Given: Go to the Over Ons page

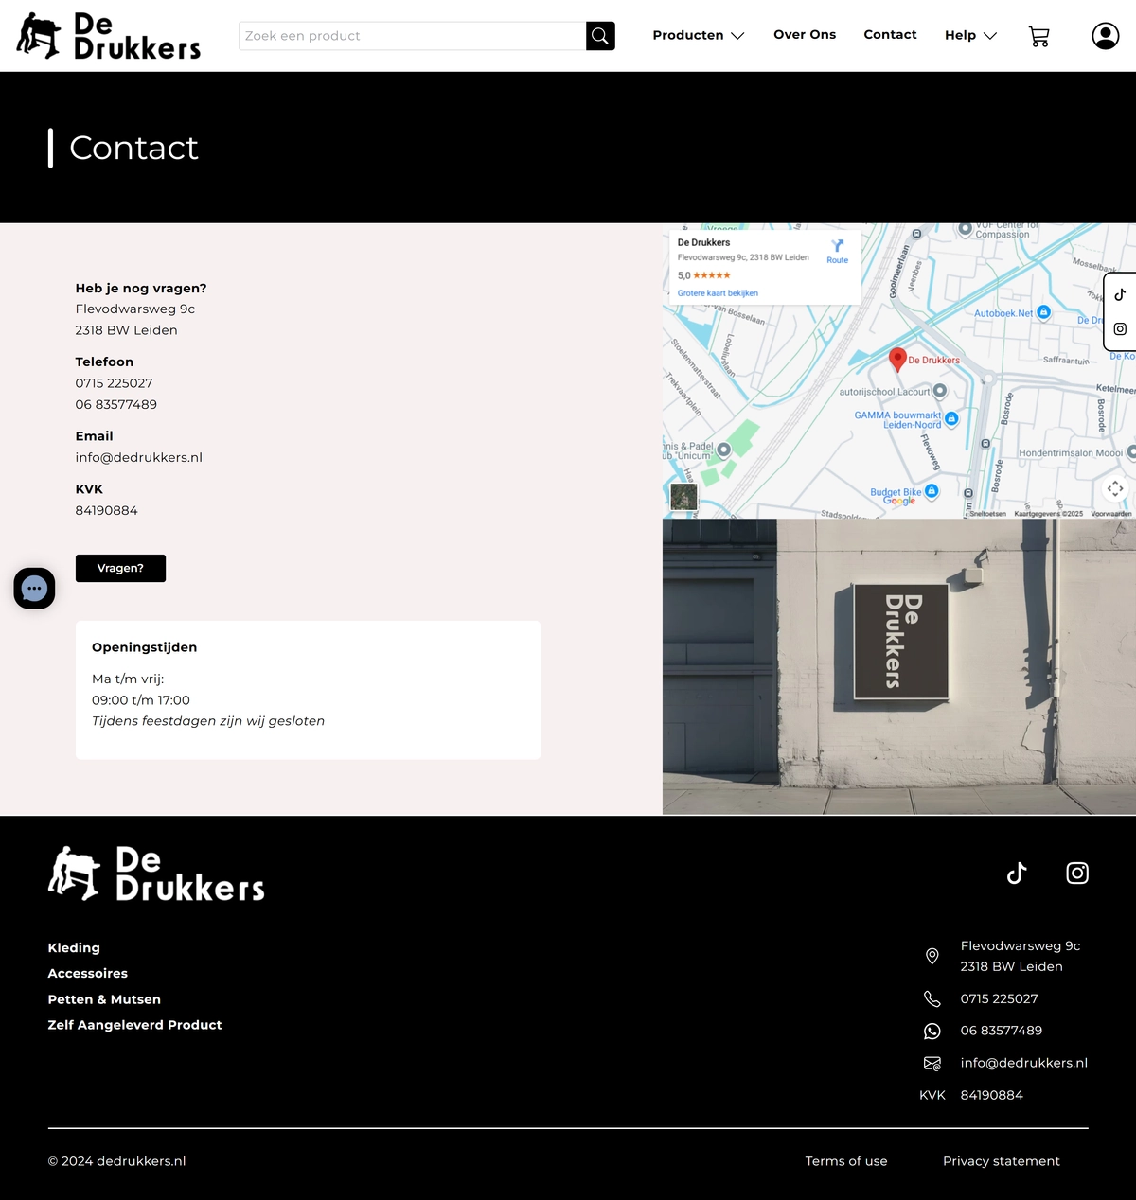Looking at the screenshot, I should click(805, 35).
